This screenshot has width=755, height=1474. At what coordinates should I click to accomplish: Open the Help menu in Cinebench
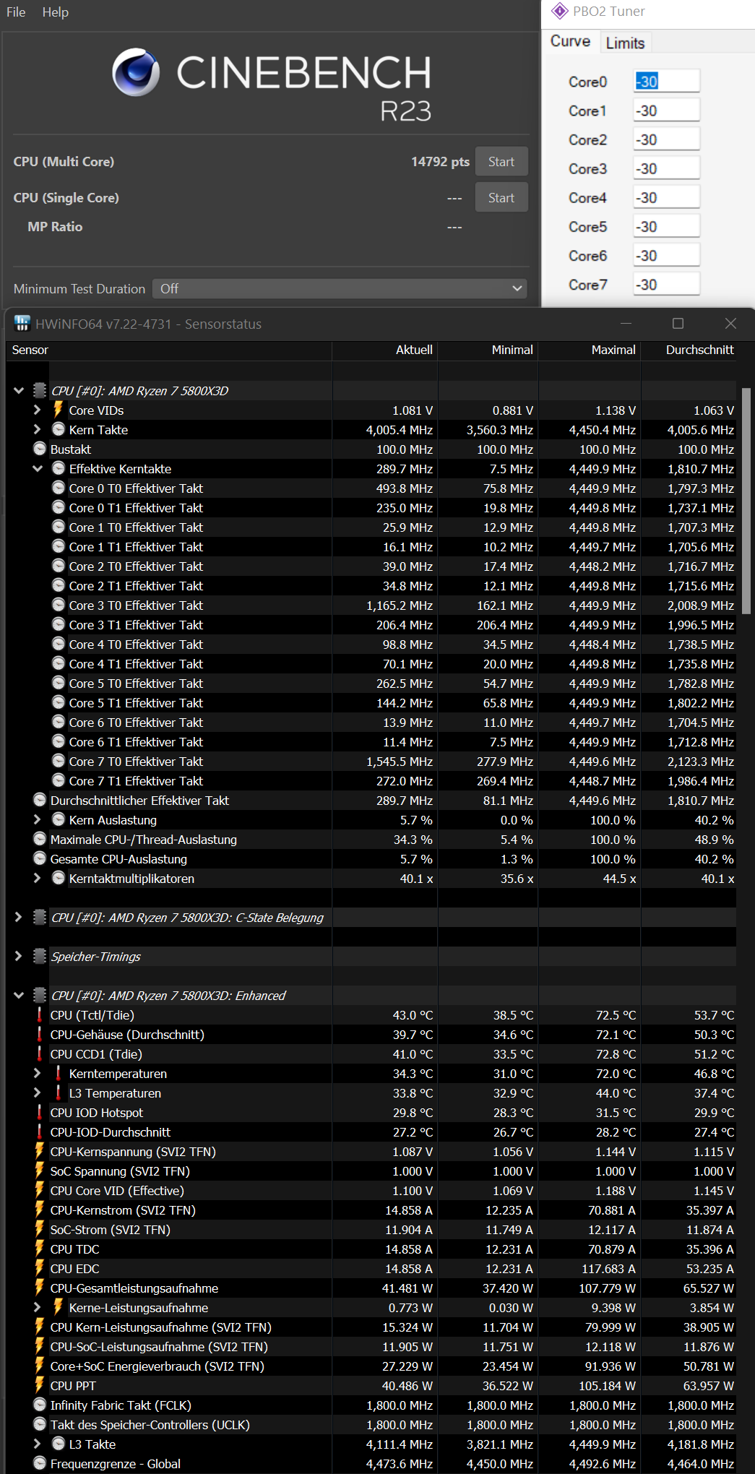[55, 12]
